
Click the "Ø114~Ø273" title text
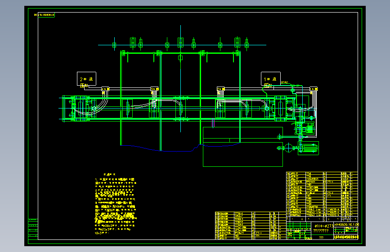323,226
